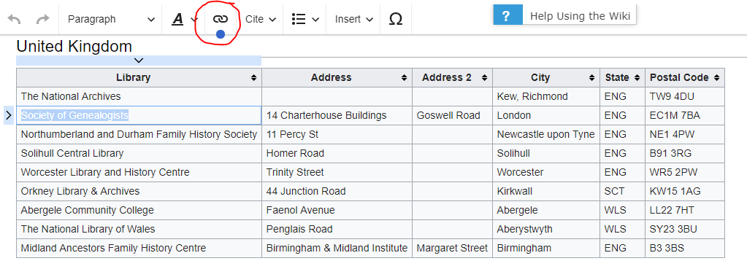Open the Cite dropdown menu
Image resolution: width=747 pixels, height=269 pixels.
click(x=261, y=20)
